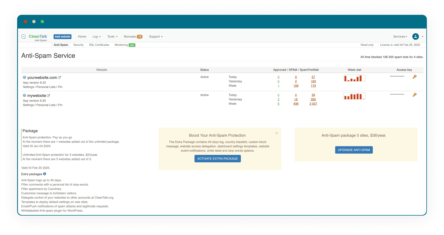Click the Anti-Spam package 5 sites text
The image size is (444, 235).
tap(354, 135)
